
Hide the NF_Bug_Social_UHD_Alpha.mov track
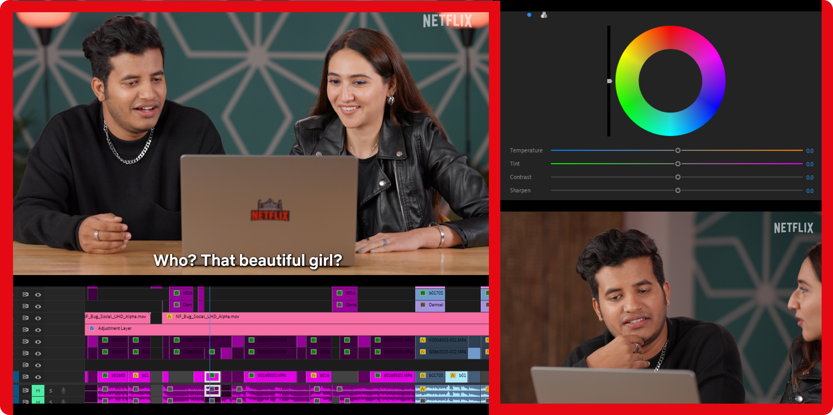click(x=38, y=318)
